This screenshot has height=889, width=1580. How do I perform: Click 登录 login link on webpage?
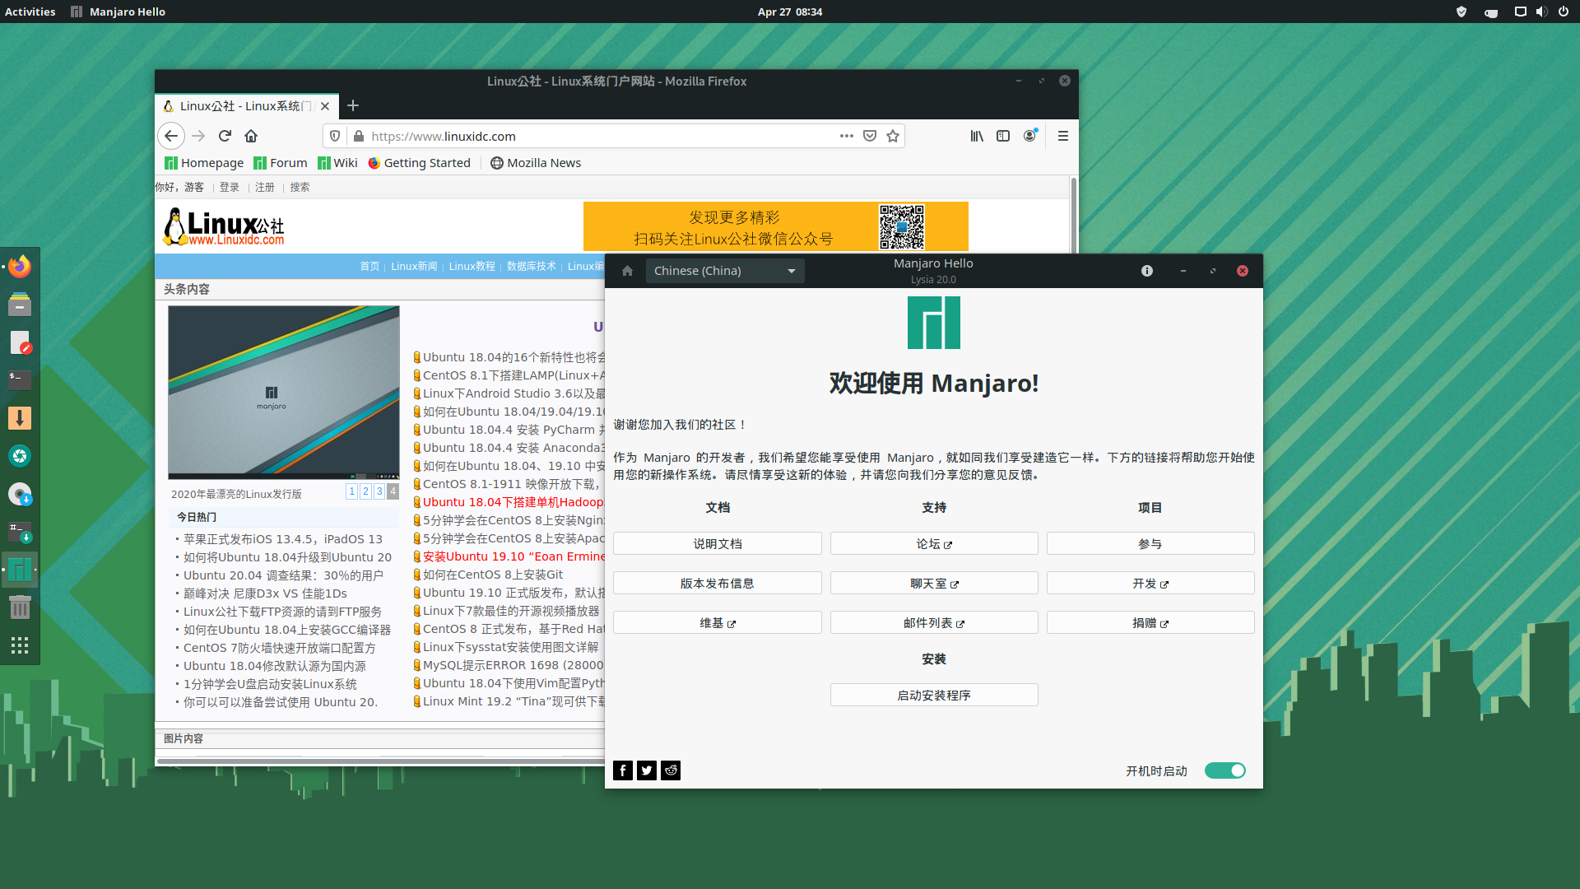tap(230, 187)
